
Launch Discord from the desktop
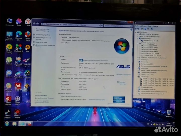[x=9, y=74]
